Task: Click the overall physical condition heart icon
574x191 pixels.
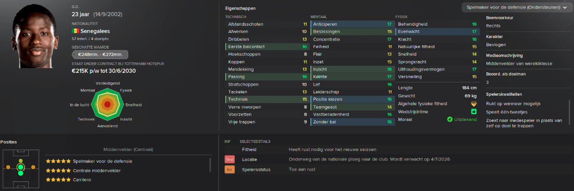Action: tap(474, 103)
